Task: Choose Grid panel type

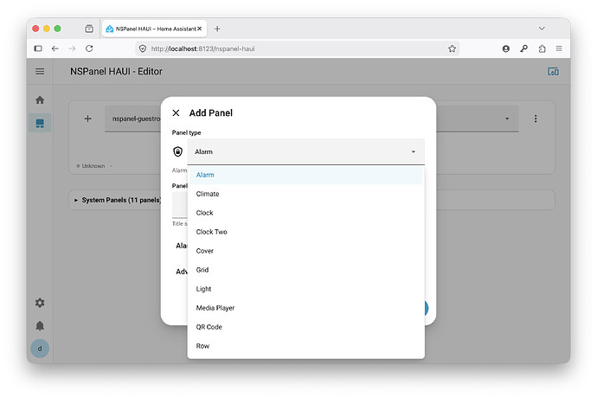Action: click(x=305, y=270)
